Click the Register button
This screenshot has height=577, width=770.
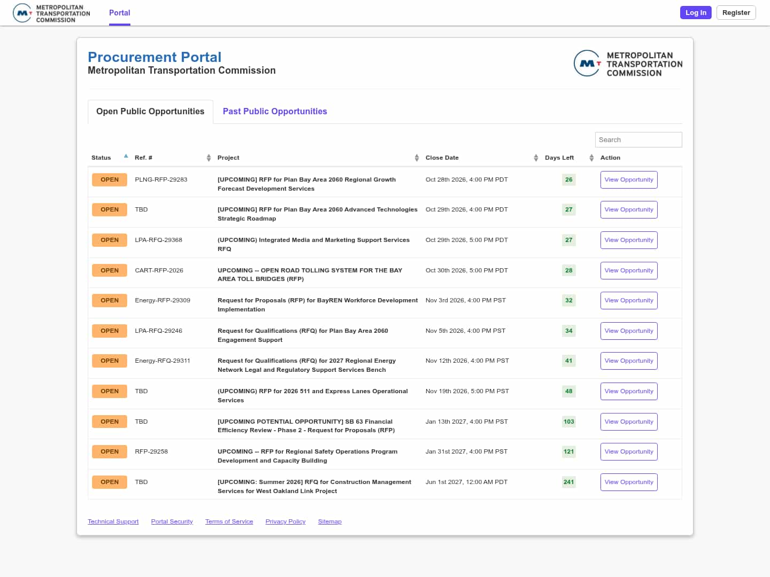click(736, 13)
